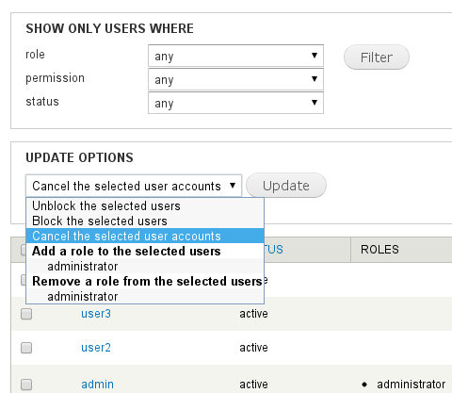
Task: Select Unblock the selected users option
Action: coord(145,205)
